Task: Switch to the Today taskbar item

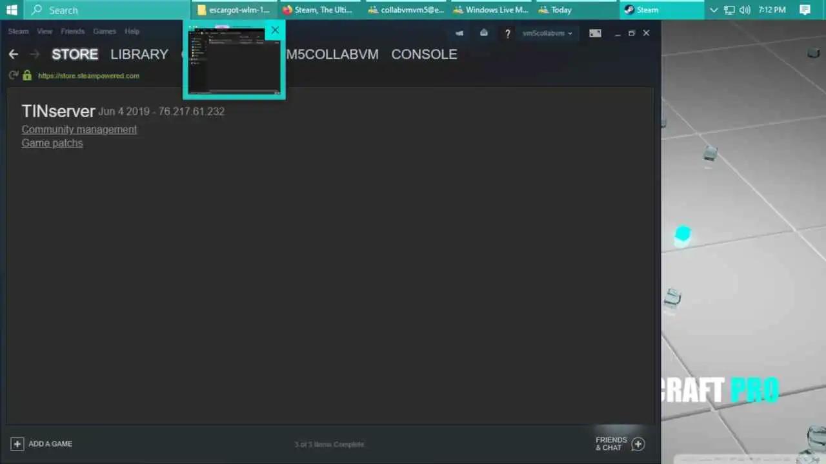Action: click(576, 10)
